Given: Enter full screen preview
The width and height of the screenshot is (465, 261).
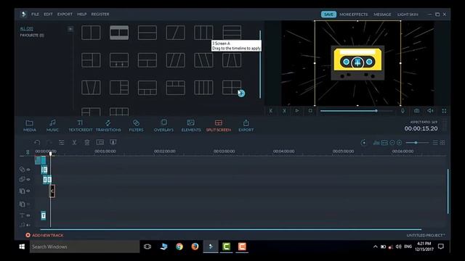Looking at the screenshot, I should point(444,111).
